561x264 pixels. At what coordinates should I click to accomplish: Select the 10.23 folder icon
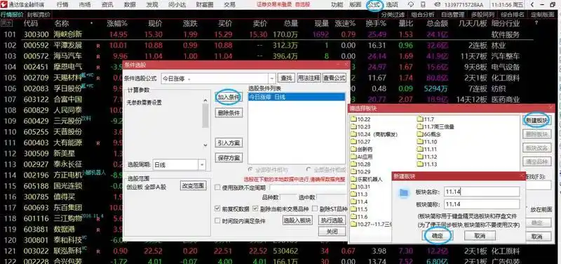(x=354, y=127)
